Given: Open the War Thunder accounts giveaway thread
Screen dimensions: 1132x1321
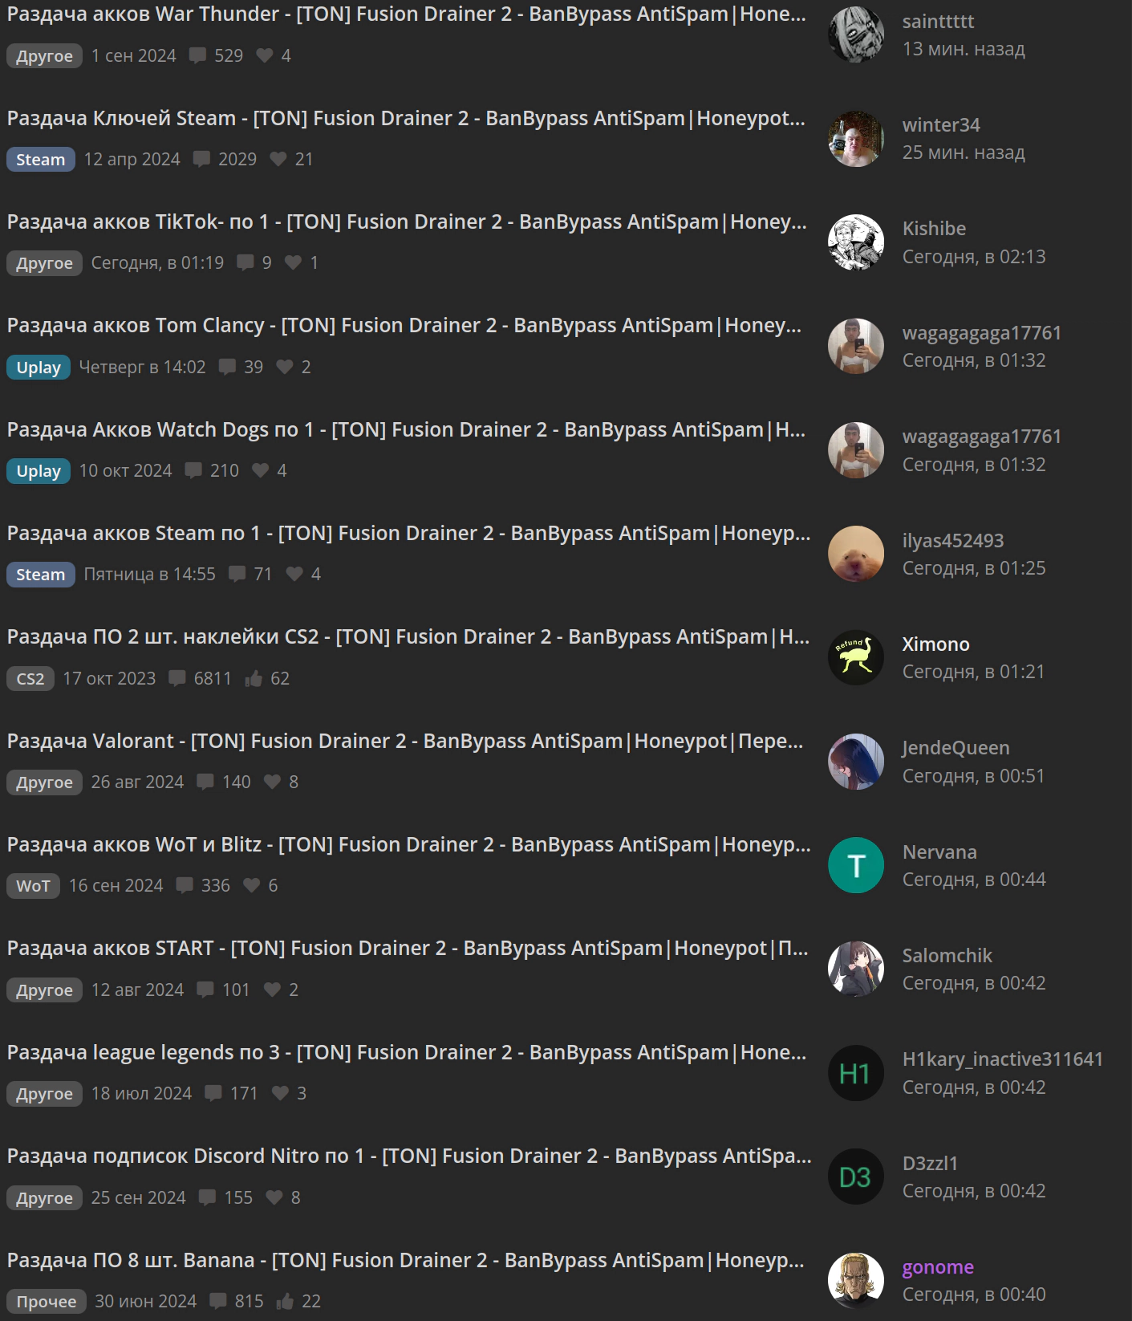Looking at the screenshot, I should [407, 14].
